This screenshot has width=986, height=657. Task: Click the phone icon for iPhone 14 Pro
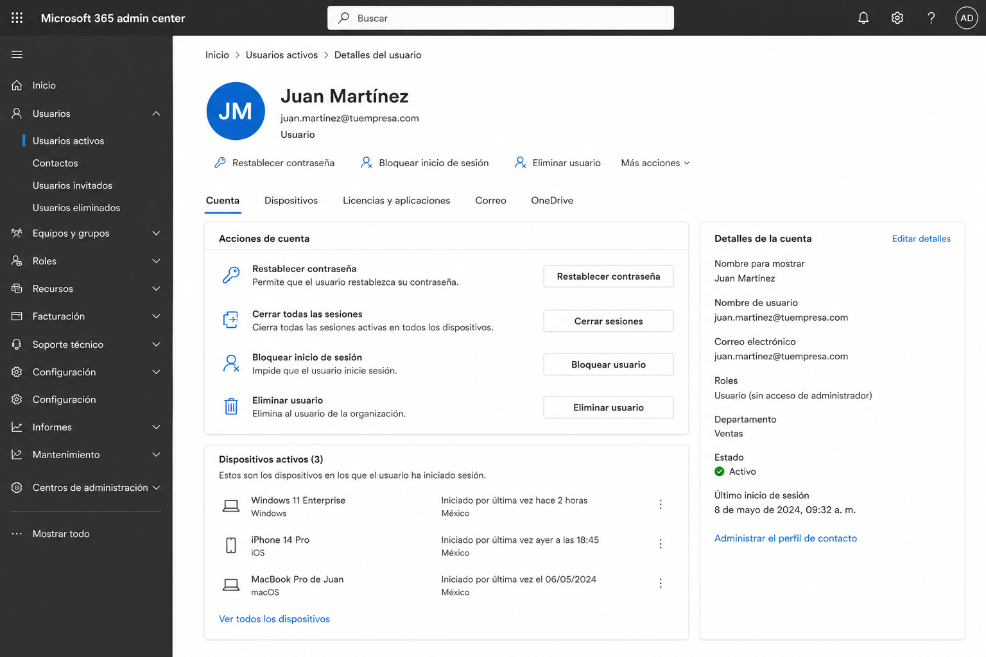231,545
